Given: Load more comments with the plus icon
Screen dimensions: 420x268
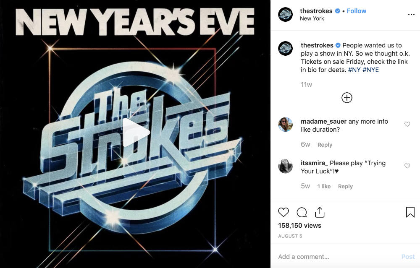Looking at the screenshot, I should (x=347, y=98).
